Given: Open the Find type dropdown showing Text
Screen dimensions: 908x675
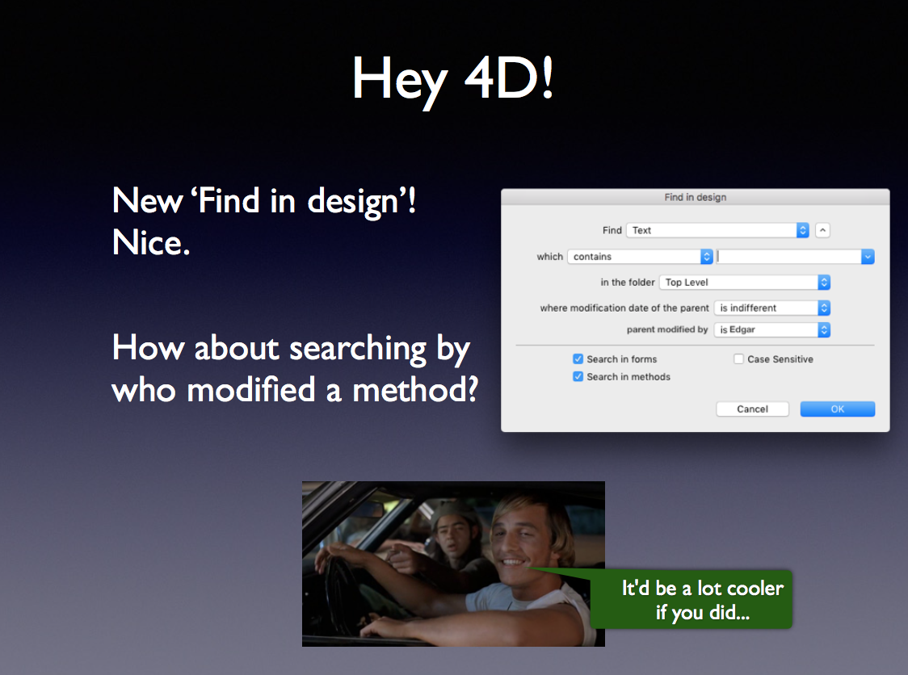Looking at the screenshot, I should 717,230.
